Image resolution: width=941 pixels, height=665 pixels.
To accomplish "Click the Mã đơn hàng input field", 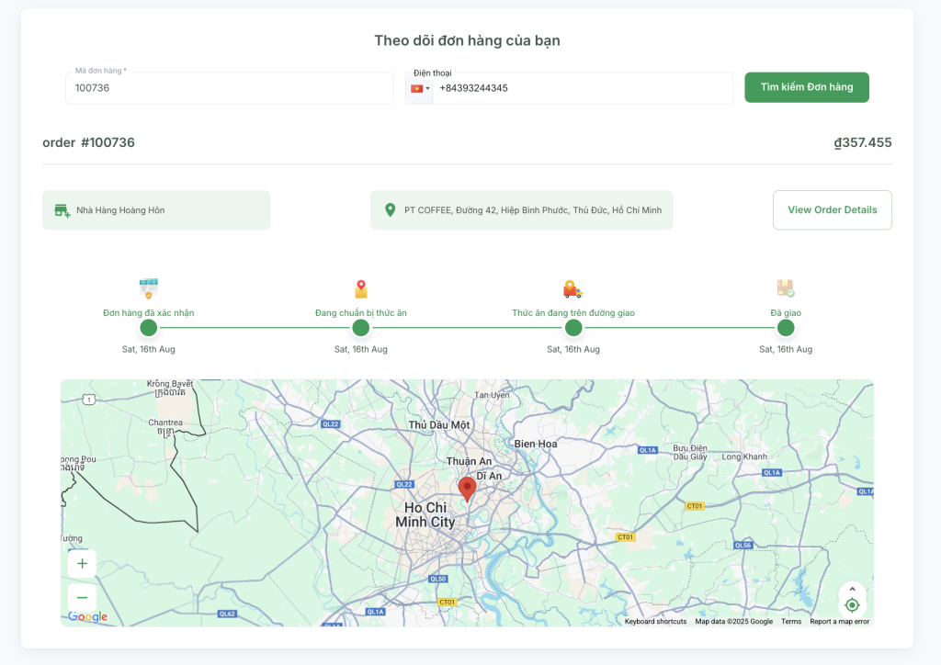I will click(229, 88).
